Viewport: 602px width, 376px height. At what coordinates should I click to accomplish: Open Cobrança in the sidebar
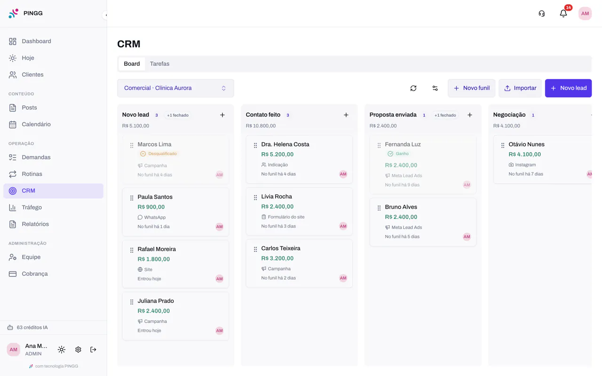tap(53, 274)
